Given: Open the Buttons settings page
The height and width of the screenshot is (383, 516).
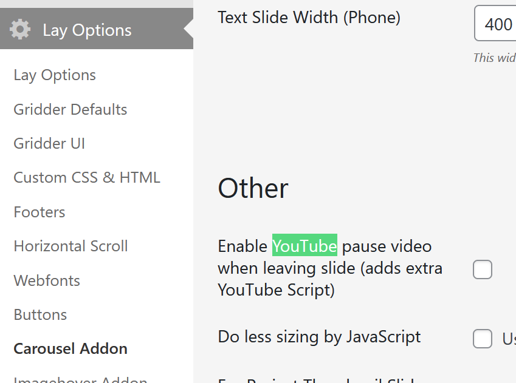Looking at the screenshot, I should pyautogui.click(x=40, y=315).
